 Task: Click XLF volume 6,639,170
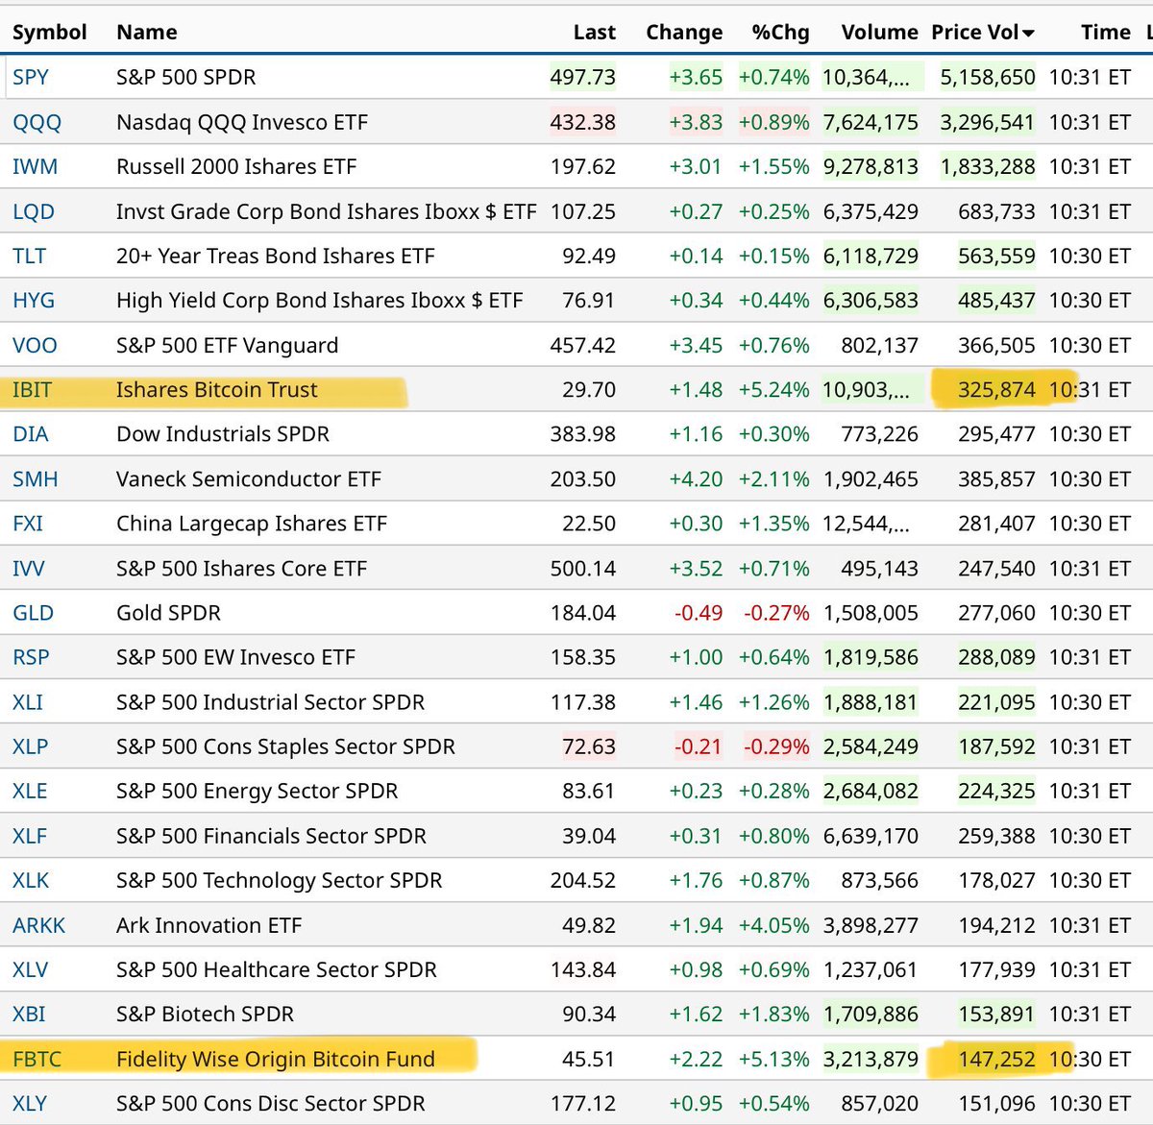tap(871, 836)
